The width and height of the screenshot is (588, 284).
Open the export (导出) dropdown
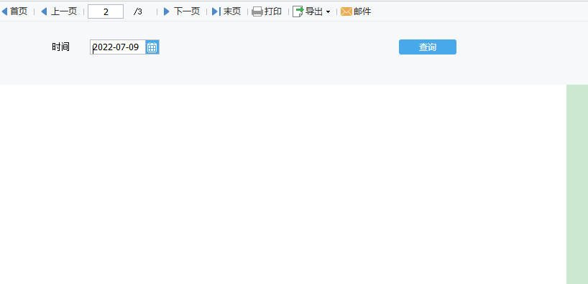pos(312,11)
